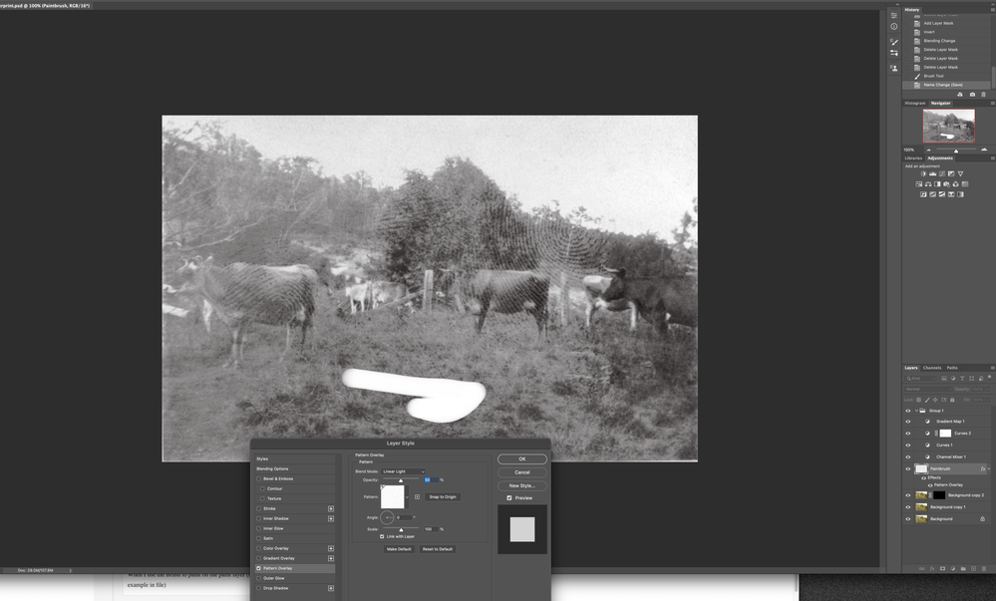Switch to the Paths tab
Screen dimensions: 996x601
click(x=951, y=368)
